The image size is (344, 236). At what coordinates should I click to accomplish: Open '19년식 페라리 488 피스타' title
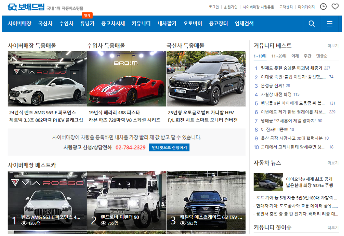pyautogui.click(x=114, y=112)
